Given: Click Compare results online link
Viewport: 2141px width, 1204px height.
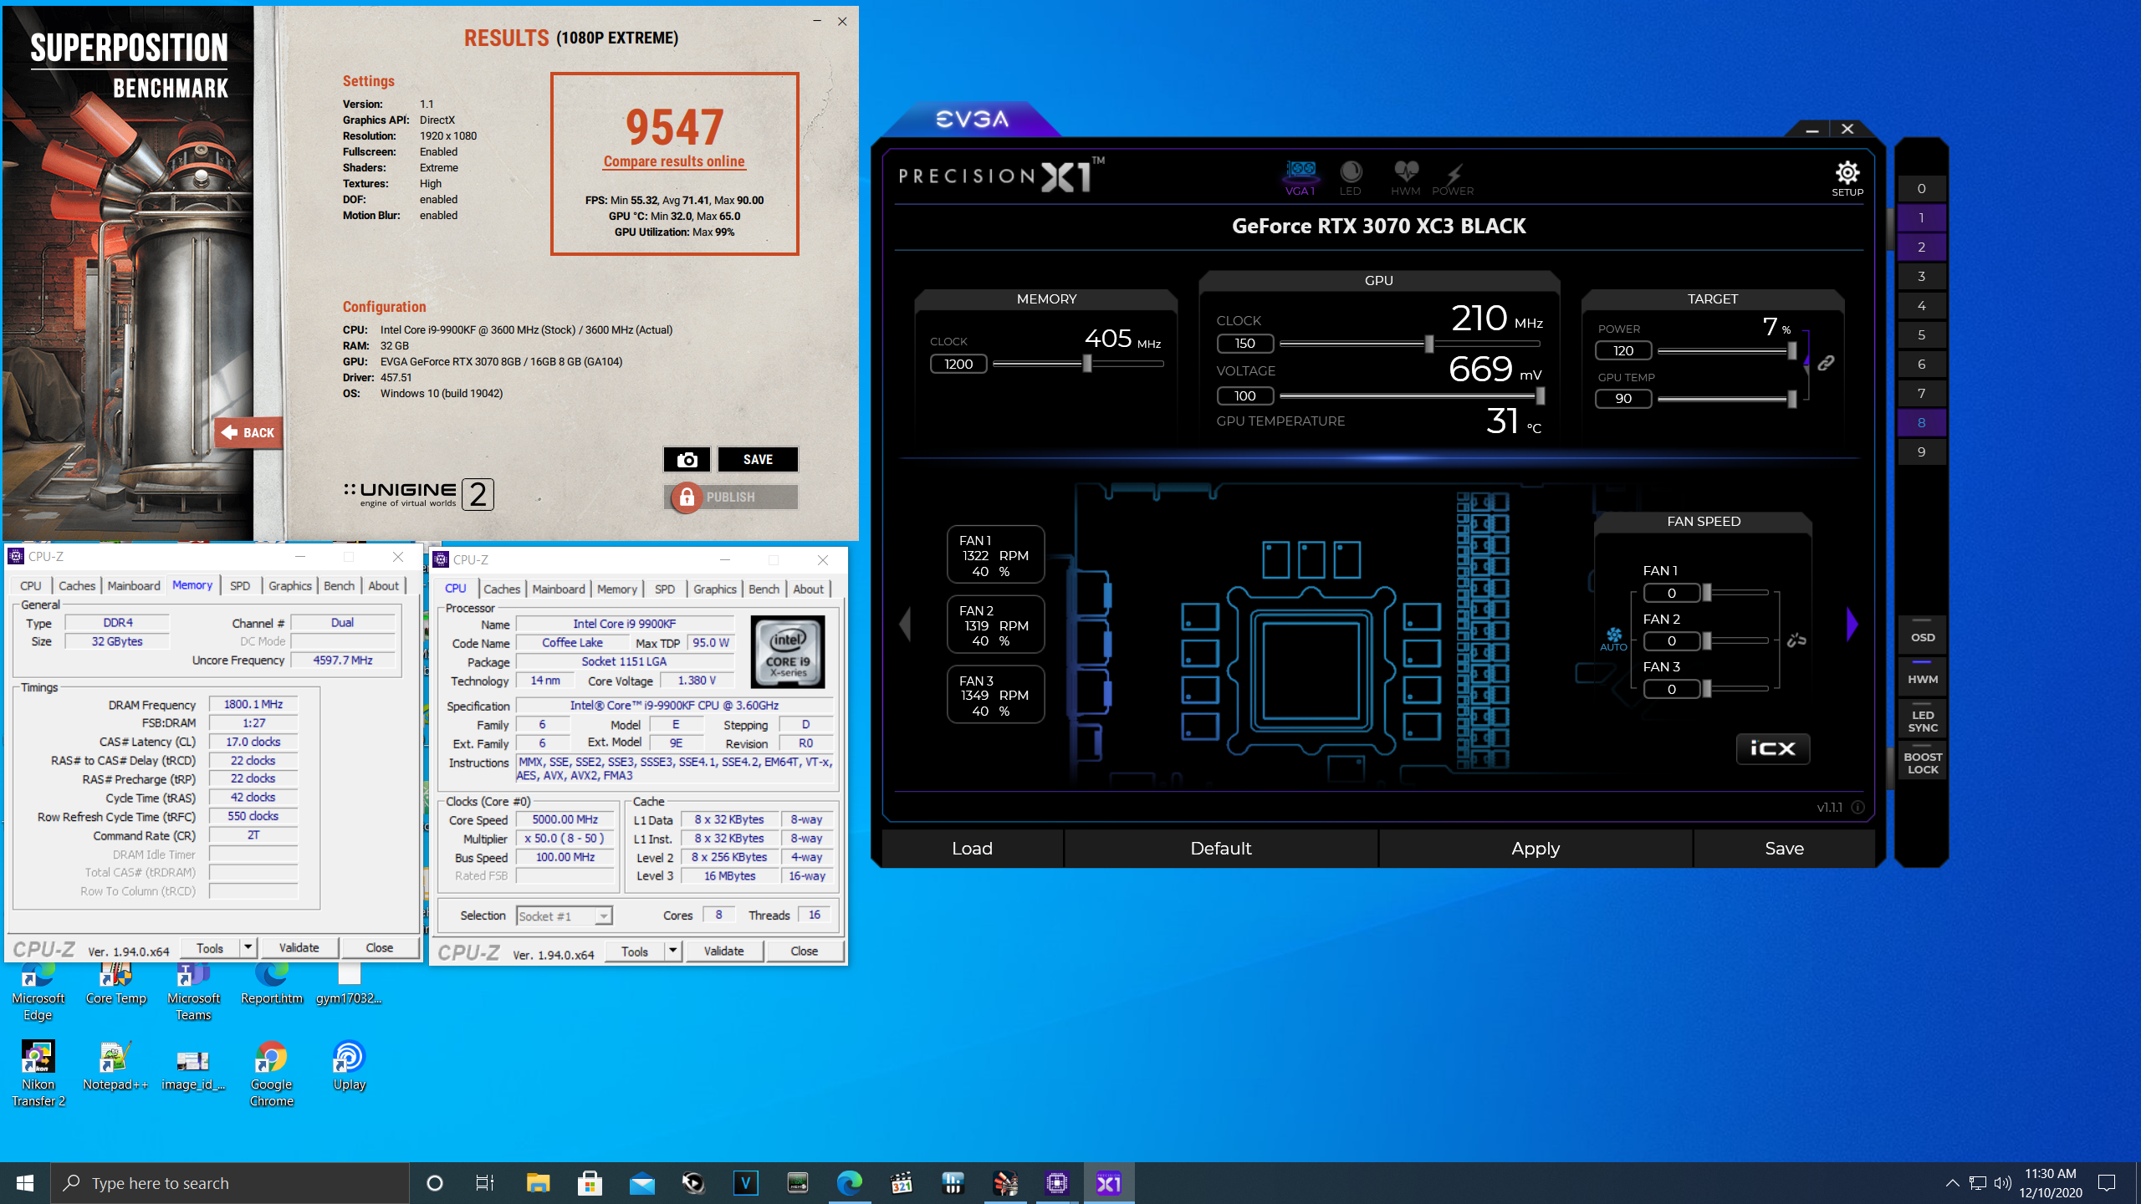Looking at the screenshot, I should coord(674,161).
